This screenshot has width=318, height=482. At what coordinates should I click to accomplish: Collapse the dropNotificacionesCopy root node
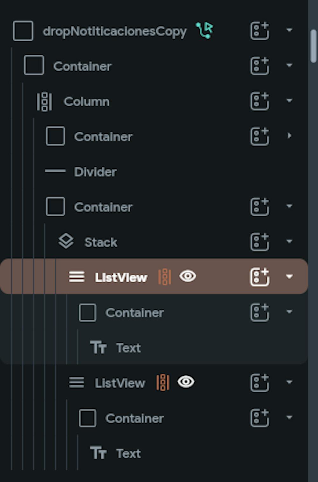click(289, 30)
